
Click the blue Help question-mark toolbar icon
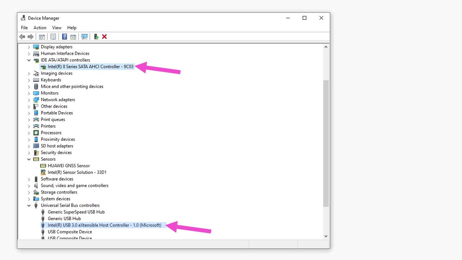click(x=65, y=37)
